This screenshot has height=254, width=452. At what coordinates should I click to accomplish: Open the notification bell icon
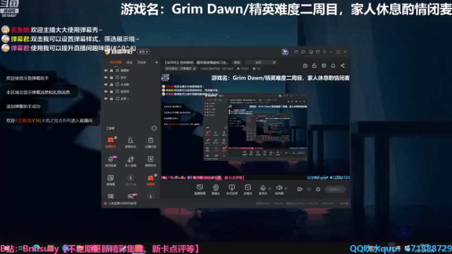pyautogui.click(x=333, y=65)
